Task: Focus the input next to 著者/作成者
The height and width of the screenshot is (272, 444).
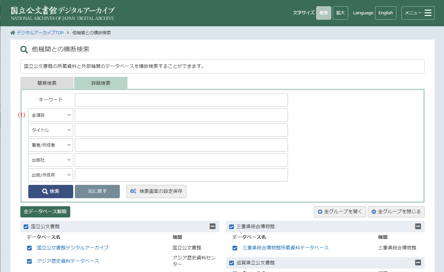Action: pos(181,145)
